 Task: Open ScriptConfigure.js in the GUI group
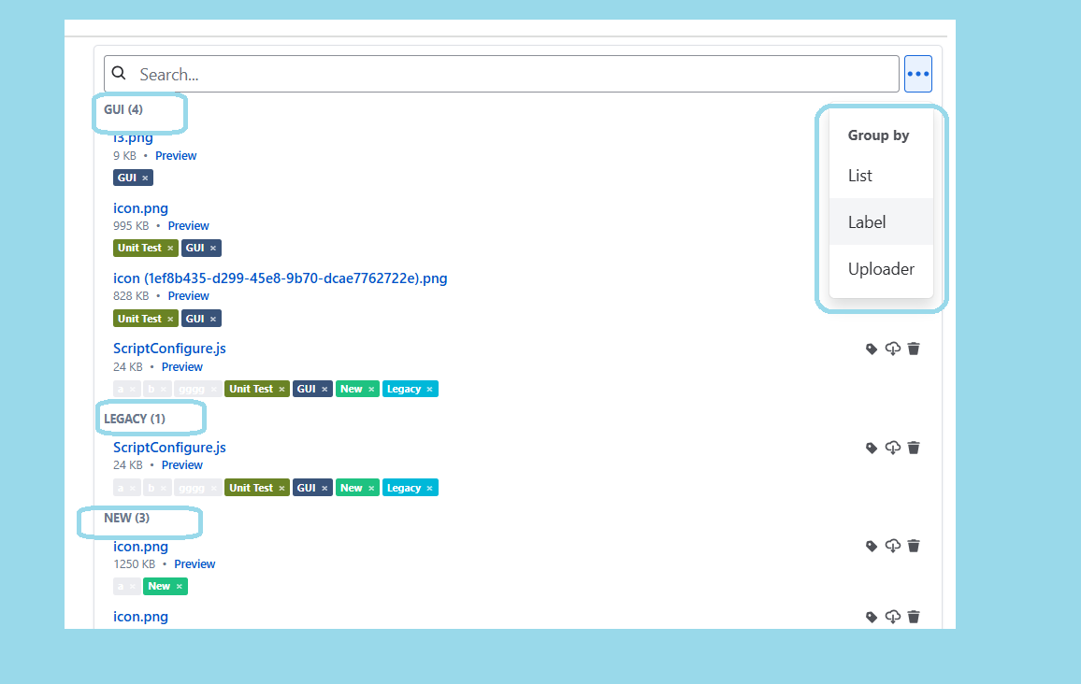[169, 349]
